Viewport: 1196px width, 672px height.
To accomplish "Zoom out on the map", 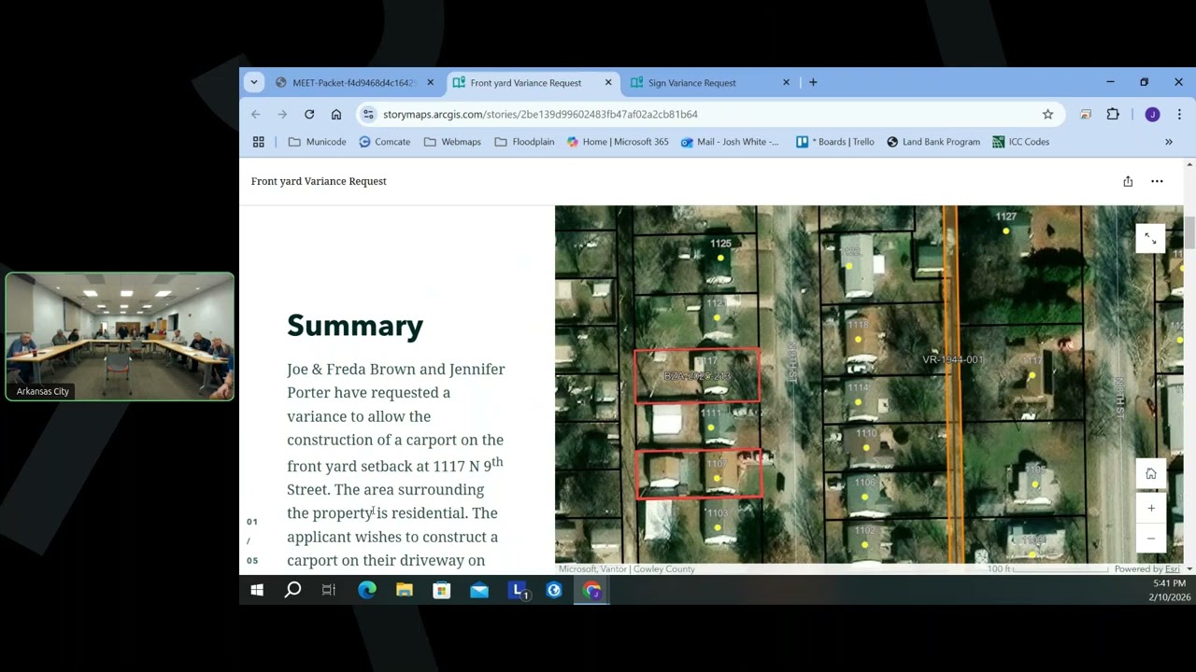I will [x=1150, y=539].
